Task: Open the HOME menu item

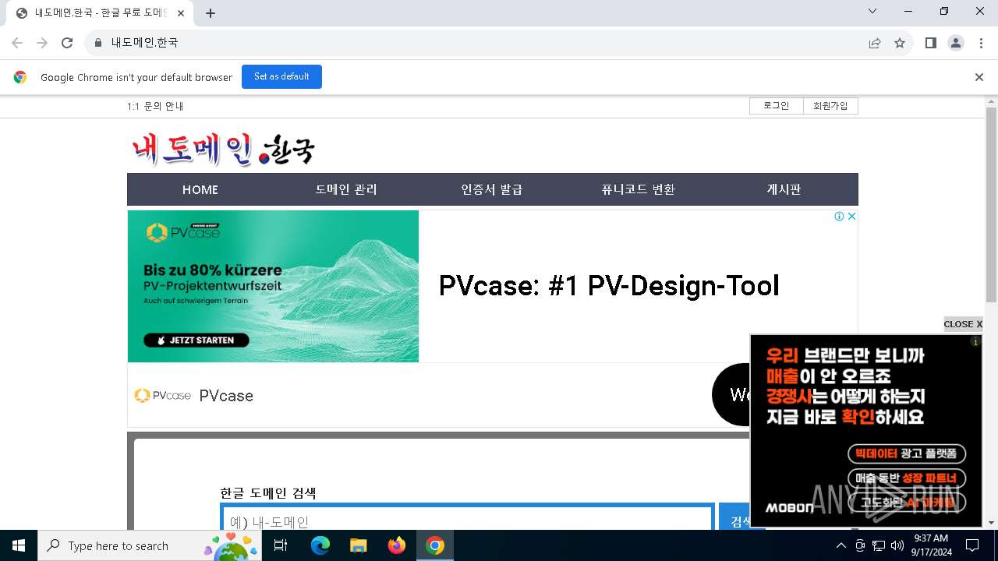Action: (200, 189)
